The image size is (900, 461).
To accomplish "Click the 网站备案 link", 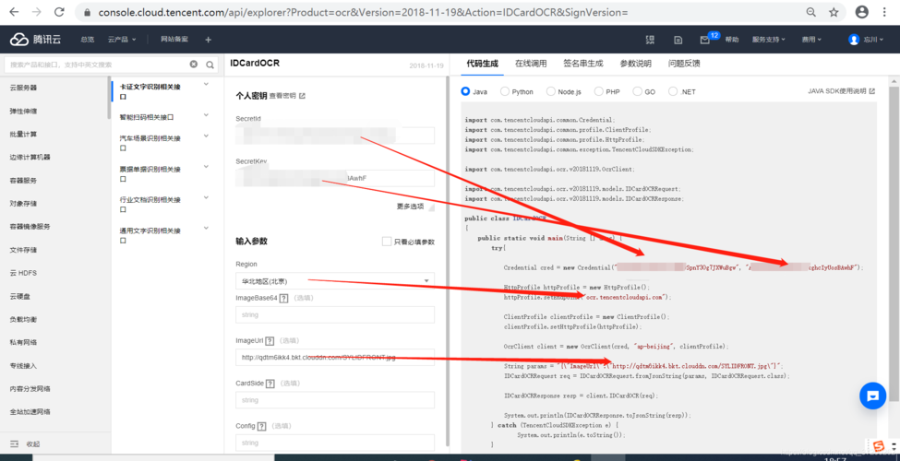I will (x=174, y=39).
